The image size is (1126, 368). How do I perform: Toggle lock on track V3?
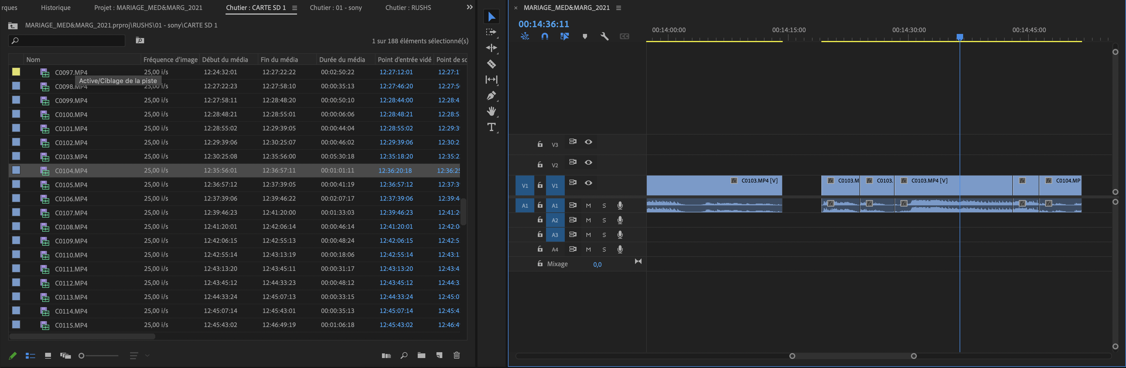coord(540,145)
